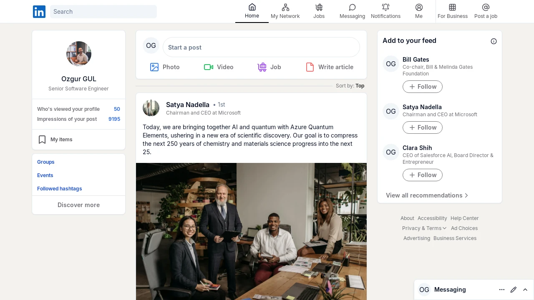Image resolution: width=534 pixels, height=300 pixels.
Task: Follow Bill Gates
Action: pos(423,87)
